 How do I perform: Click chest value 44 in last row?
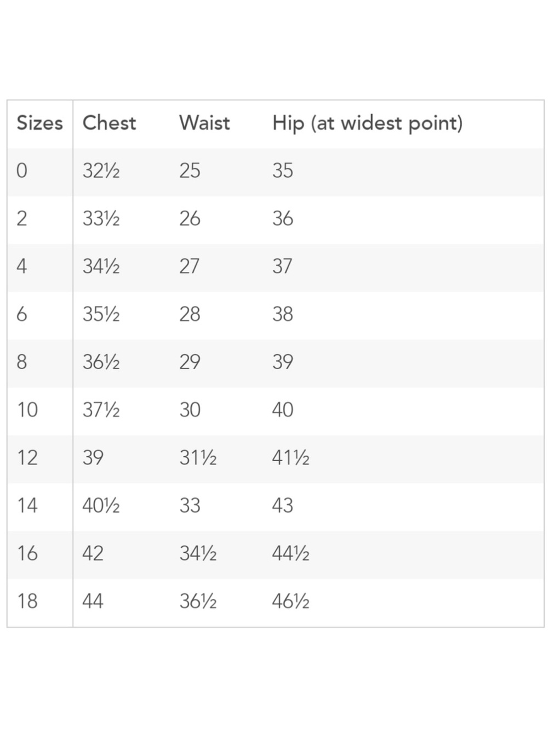(93, 601)
